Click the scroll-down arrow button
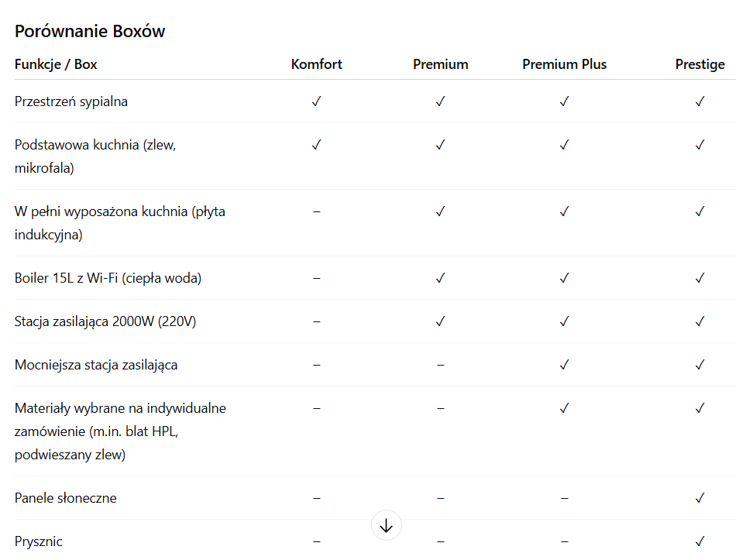The width and height of the screenshot is (736, 560). point(387,524)
